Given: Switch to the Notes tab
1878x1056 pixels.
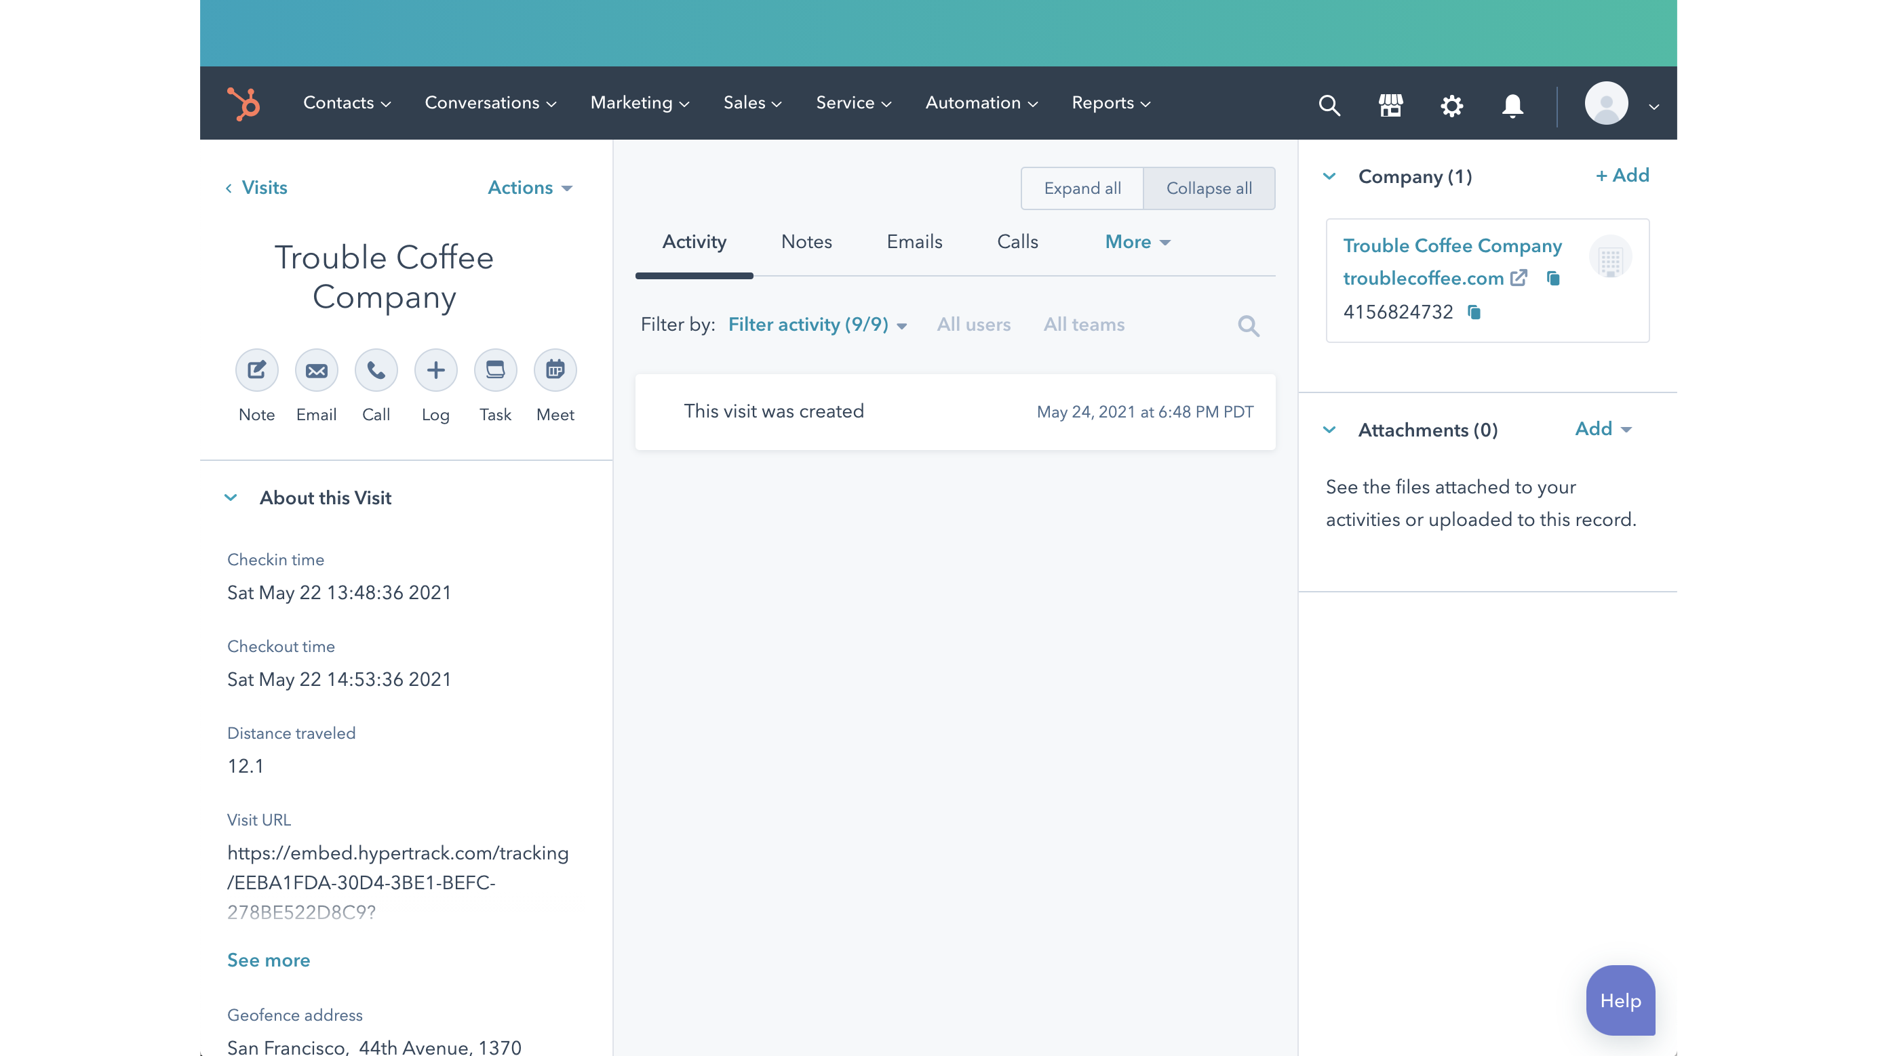Looking at the screenshot, I should 806,242.
